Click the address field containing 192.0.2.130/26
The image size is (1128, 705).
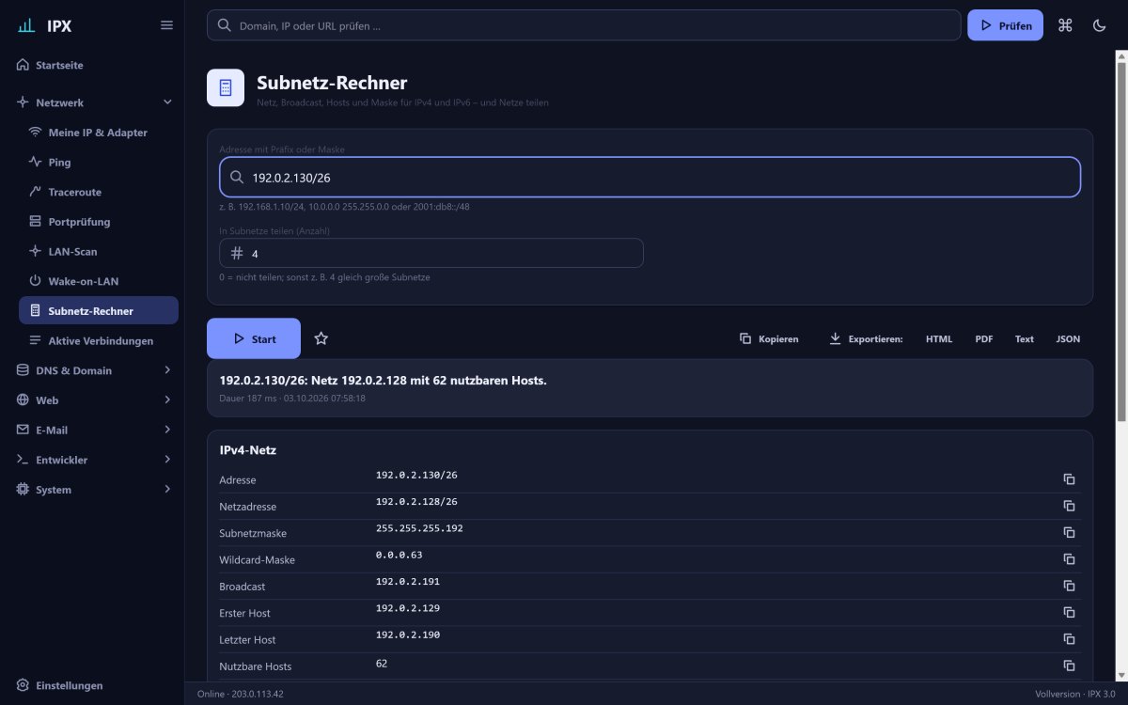(650, 177)
